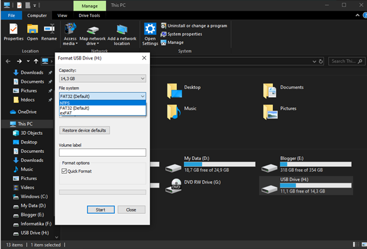
Task: Open the File menu
Action: 11,16
